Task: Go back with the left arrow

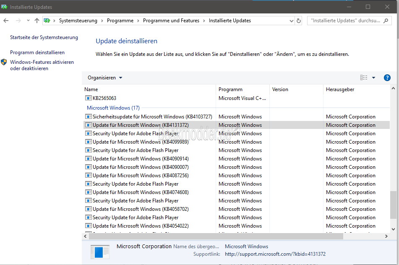Action: click(6, 21)
